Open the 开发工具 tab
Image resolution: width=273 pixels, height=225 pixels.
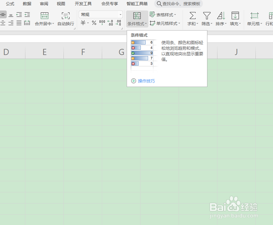click(83, 4)
